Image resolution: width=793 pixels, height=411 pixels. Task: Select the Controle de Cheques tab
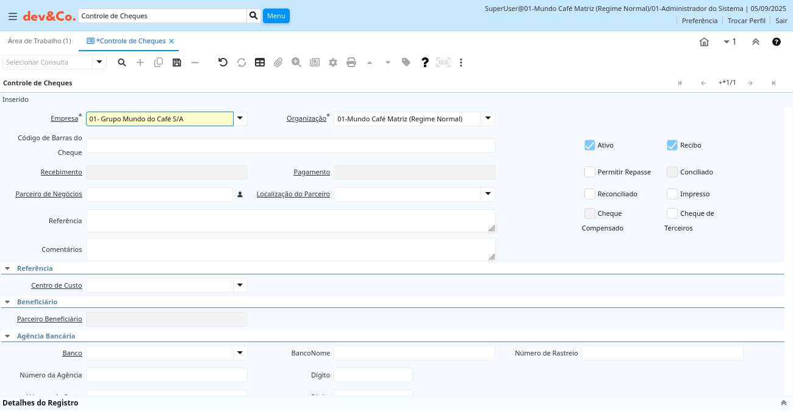132,41
